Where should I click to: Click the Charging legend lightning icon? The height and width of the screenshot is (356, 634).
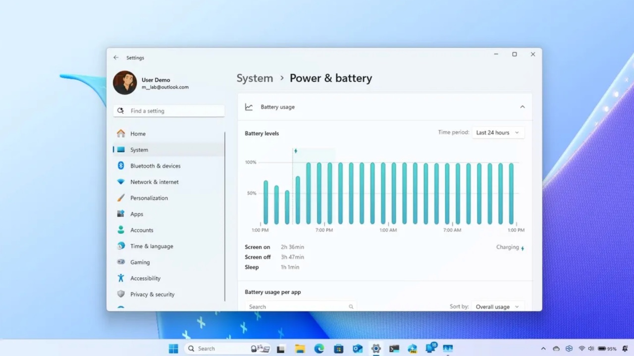point(522,248)
